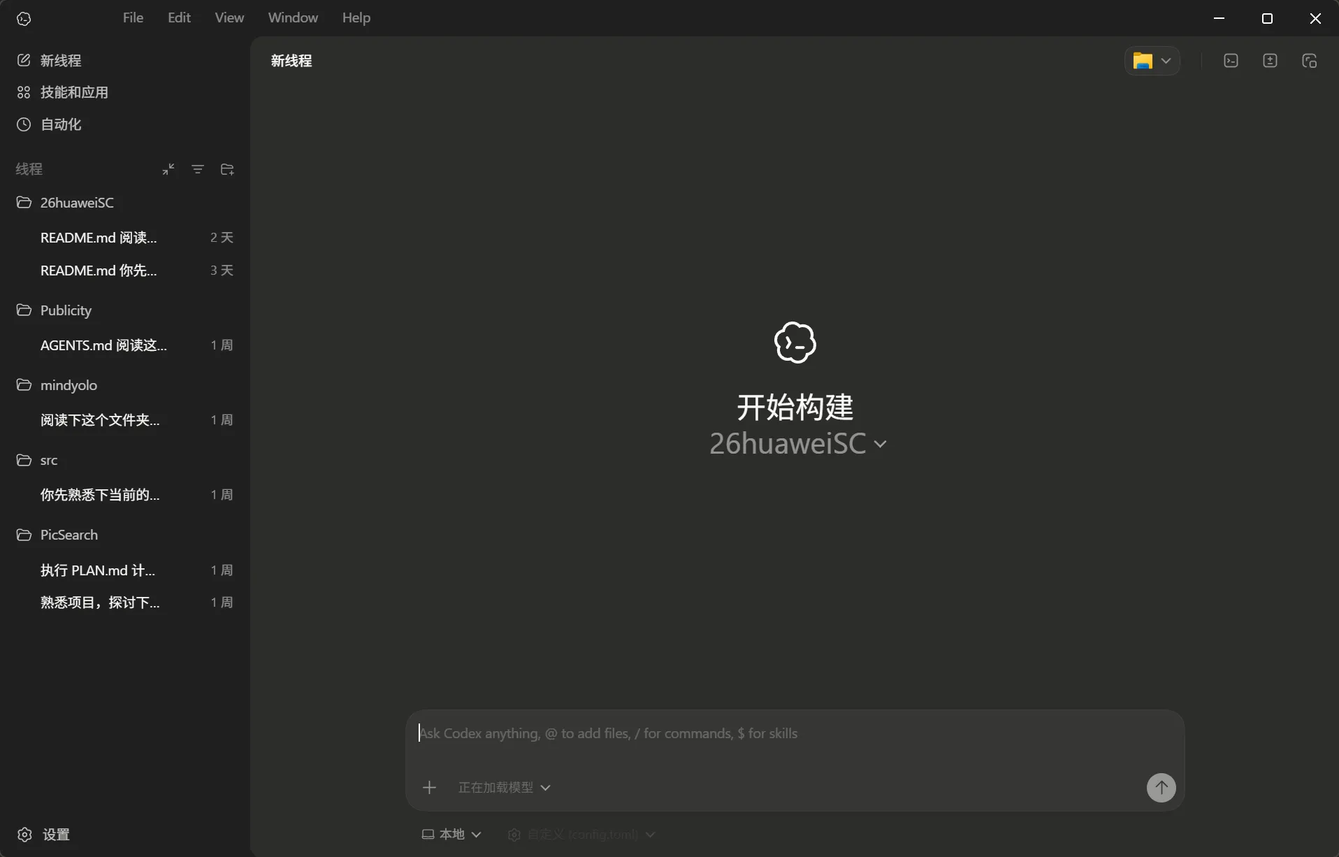Click the plus attachment icon in prompt box

point(429,788)
